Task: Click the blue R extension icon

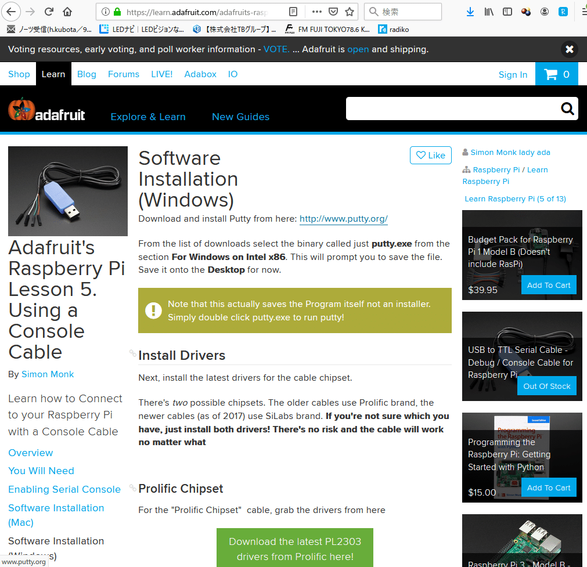Action: (563, 12)
